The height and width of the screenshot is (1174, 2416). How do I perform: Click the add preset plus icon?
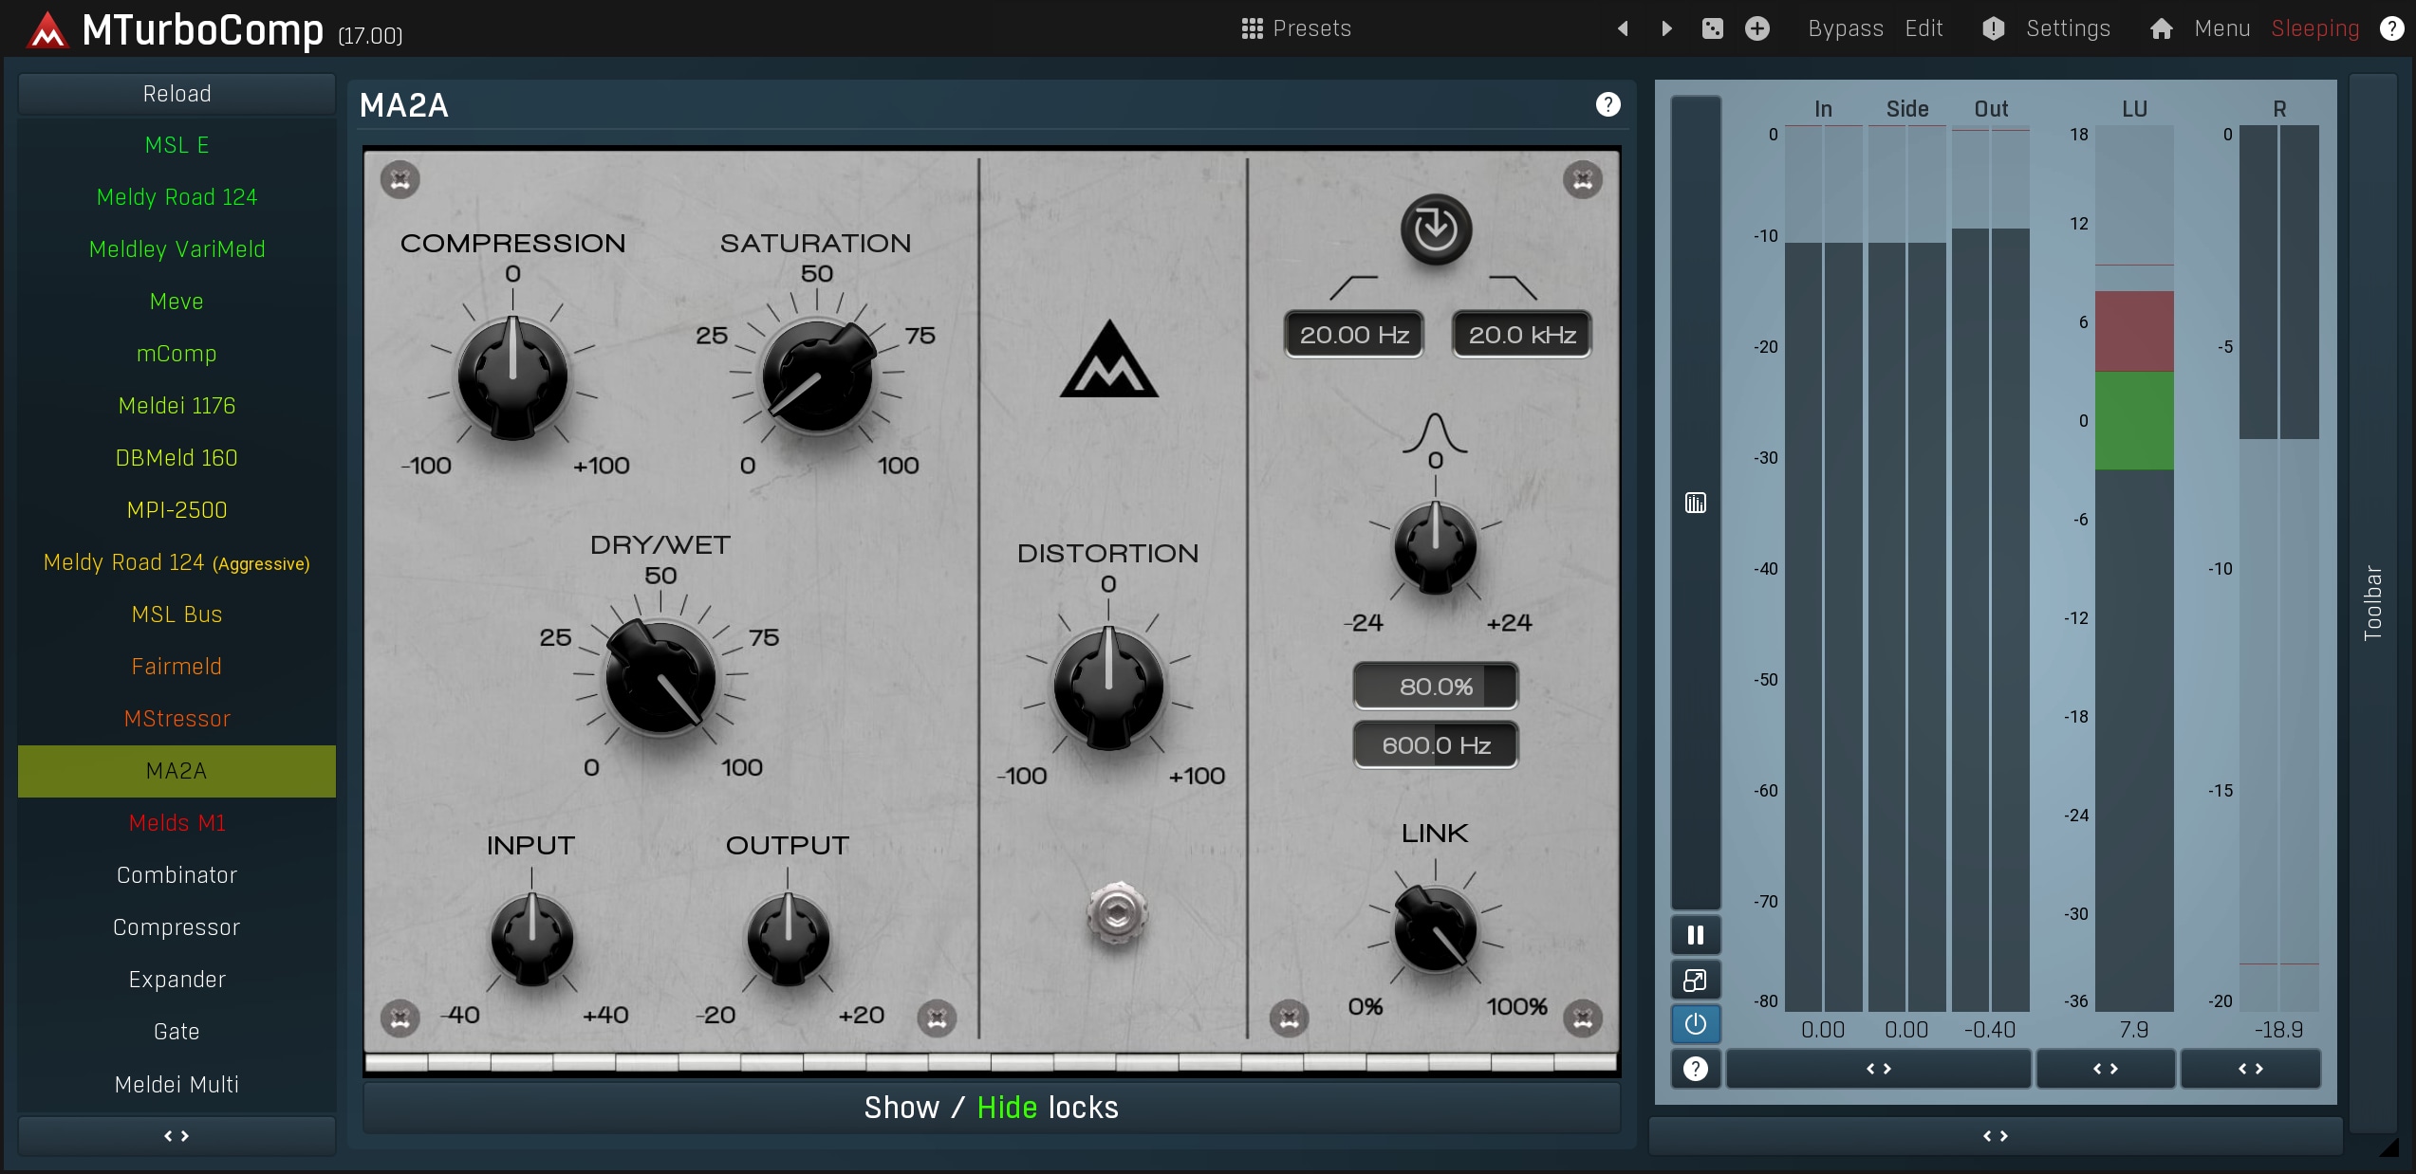click(x=1757, y=28)
